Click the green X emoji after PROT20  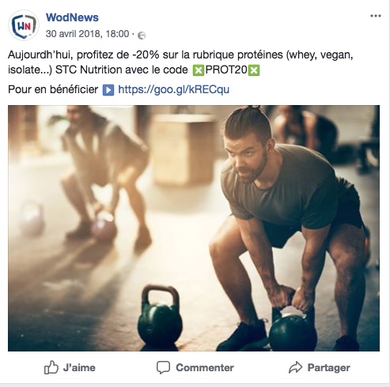click(254, 70)
